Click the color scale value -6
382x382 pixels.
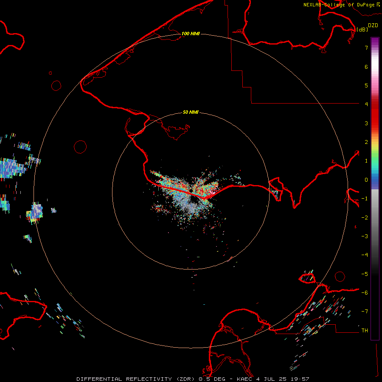point(365,293)
